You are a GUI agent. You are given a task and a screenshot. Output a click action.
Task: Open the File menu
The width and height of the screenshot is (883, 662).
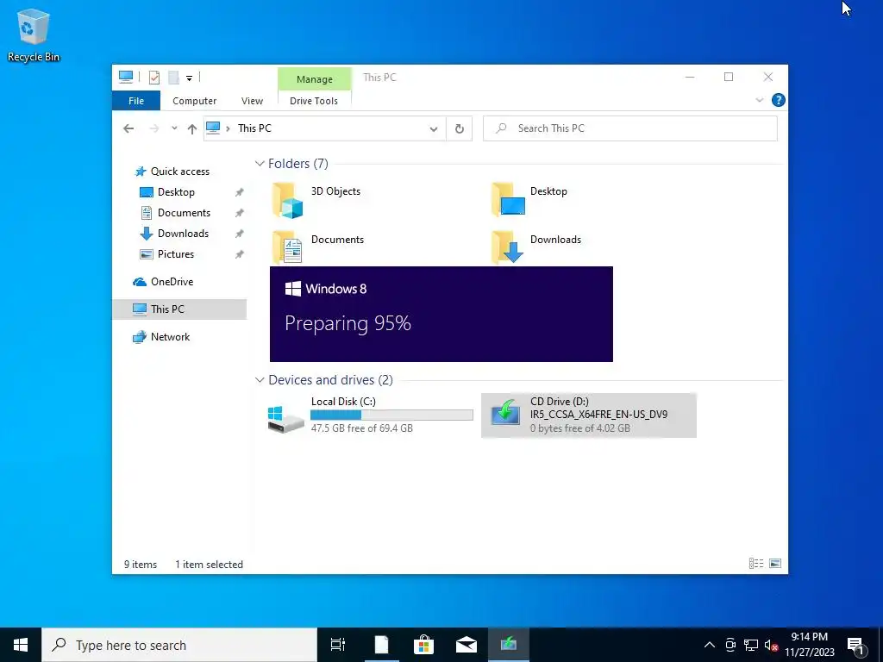136,101
